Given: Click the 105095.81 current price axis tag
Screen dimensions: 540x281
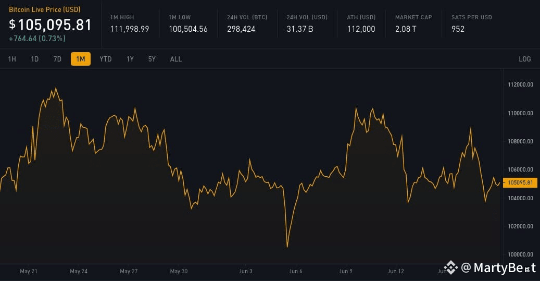Looking at the screenshot, I should (520, 182).
